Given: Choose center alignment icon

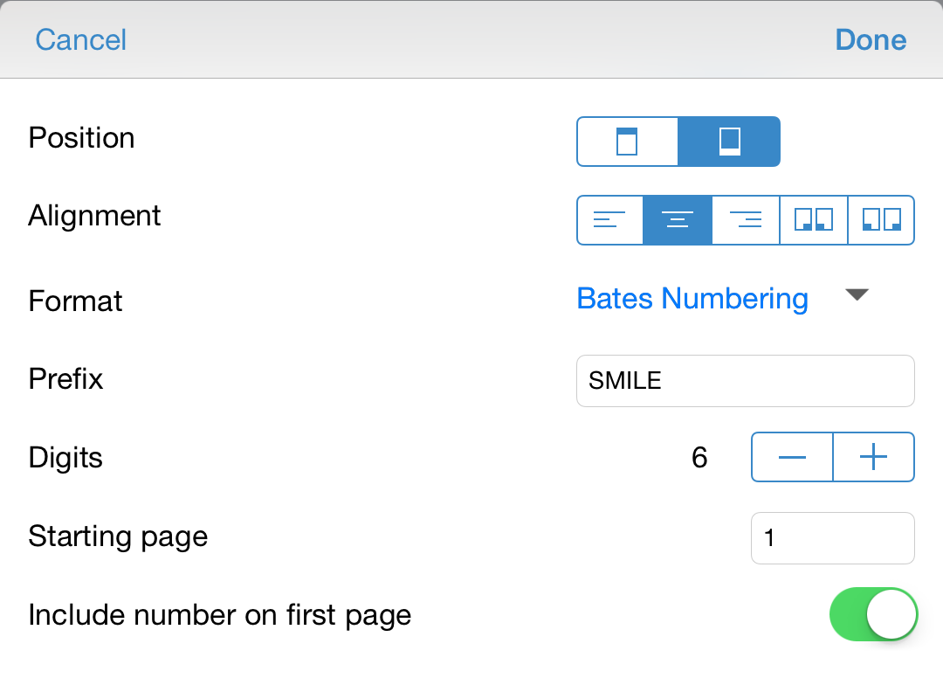Looking at the screenshot, I should click(x=678, y=219).
